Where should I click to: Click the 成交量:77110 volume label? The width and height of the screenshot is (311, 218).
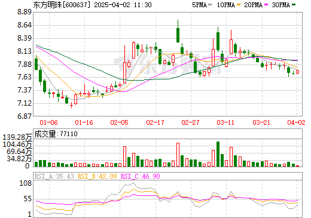click(x=56, y=134)
